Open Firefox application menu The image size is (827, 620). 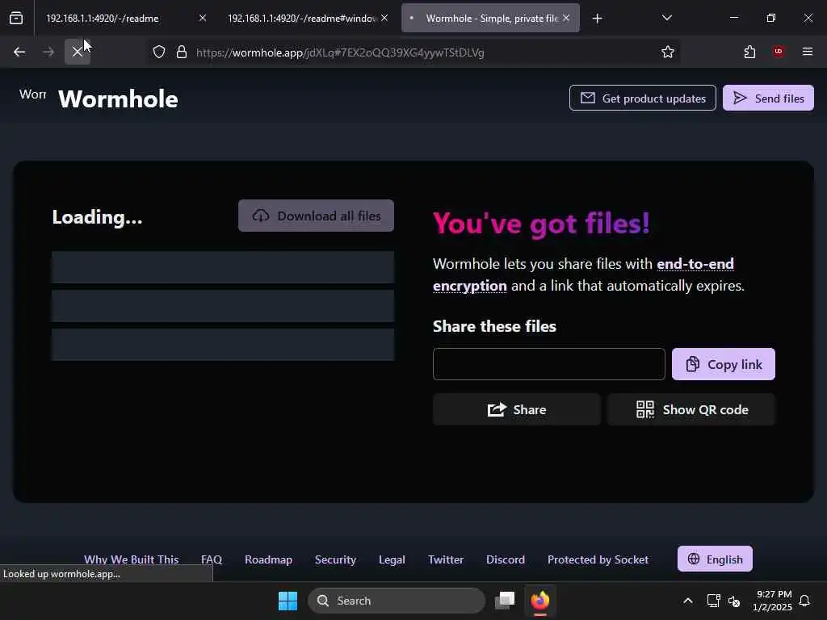[x=807, y=51]
